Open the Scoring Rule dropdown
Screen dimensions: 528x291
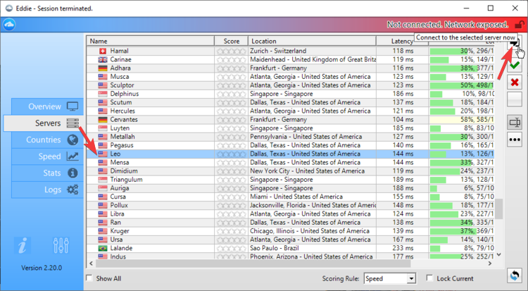(390, 279)
